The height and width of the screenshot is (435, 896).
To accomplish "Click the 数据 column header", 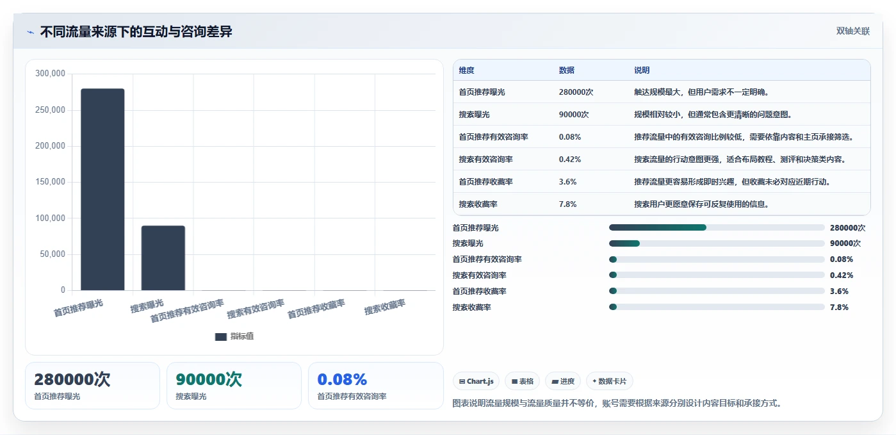I will [567, 70].
